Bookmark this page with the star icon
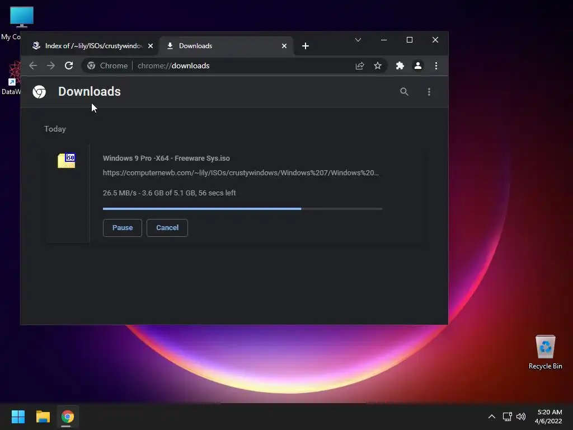The width and height of the screenshot is (573, 430). click(x=378, y=66)
